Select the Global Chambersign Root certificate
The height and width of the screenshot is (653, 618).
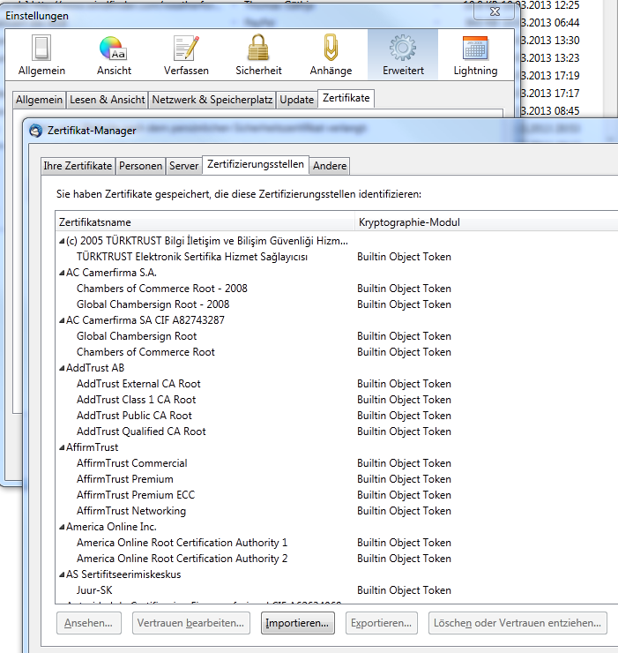pyautogui.click(x=137, y=336)
